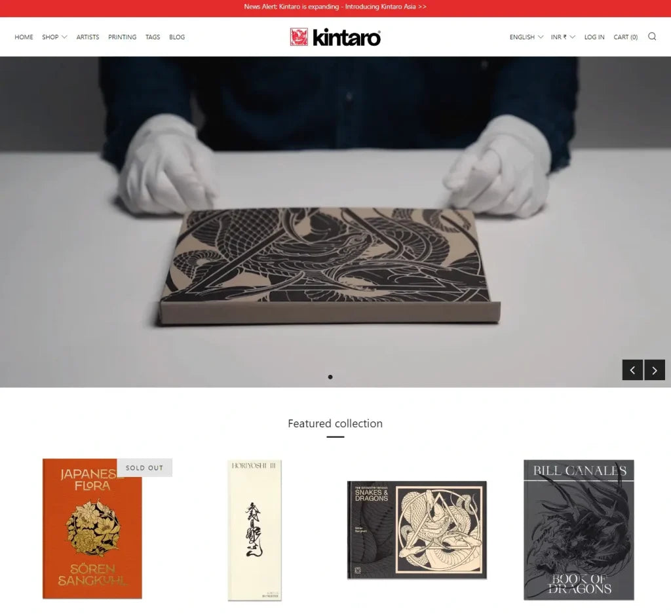Open the search magnifier icon
The image size is (671, 616).
(x=652, y=37)
